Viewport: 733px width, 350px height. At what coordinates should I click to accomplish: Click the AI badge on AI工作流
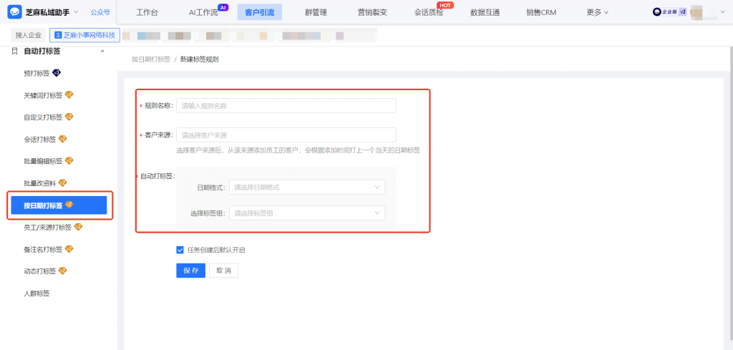(223, 7)
